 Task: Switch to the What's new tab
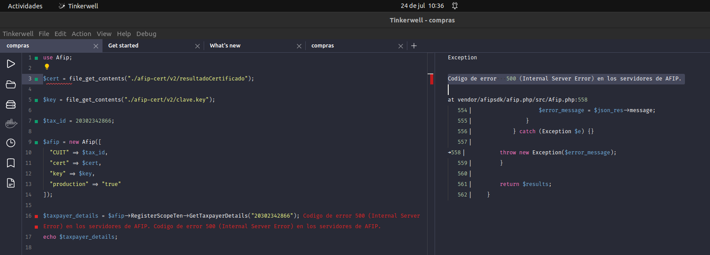pyautogui.click(x=225, y=46)
